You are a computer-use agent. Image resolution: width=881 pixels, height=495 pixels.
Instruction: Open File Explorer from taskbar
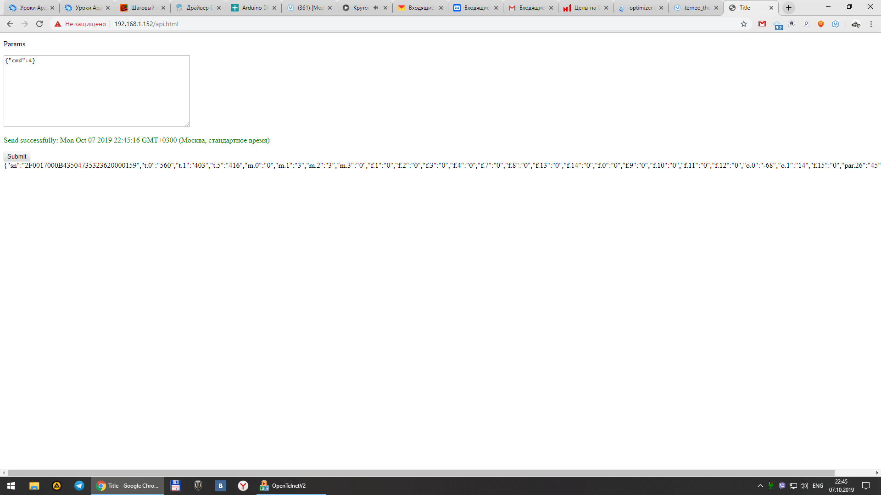point(34,486)
